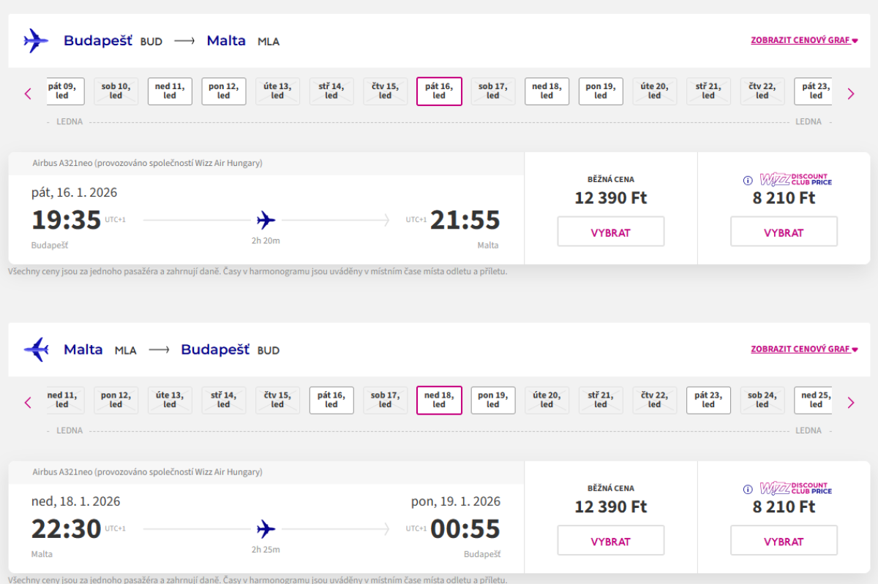Image resolution: width=878 pixels, height=584 pixels.
Task: Pick return date pá 23. led
Action: point(708,400)
